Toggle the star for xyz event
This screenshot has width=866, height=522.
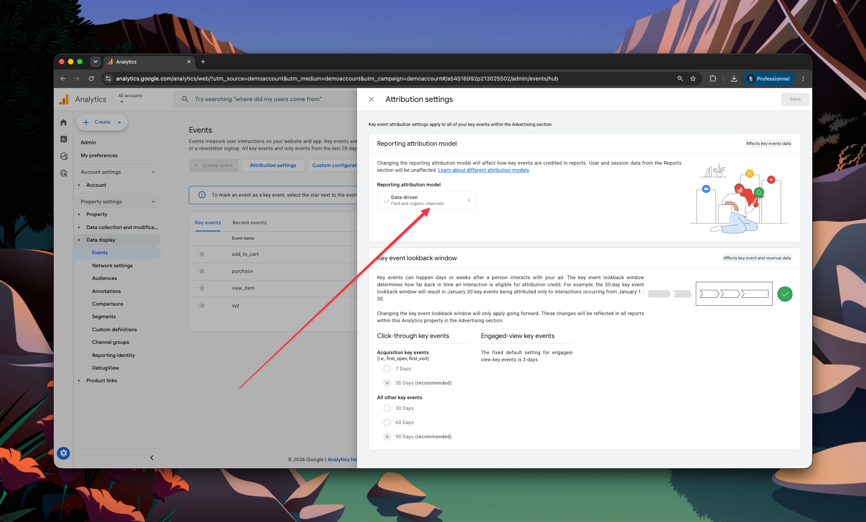tap(202, 305)
